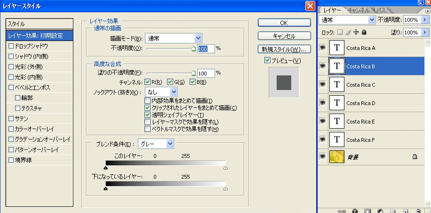Enable テクスチャ checkbox
The image size is (431, 213).
17,108
